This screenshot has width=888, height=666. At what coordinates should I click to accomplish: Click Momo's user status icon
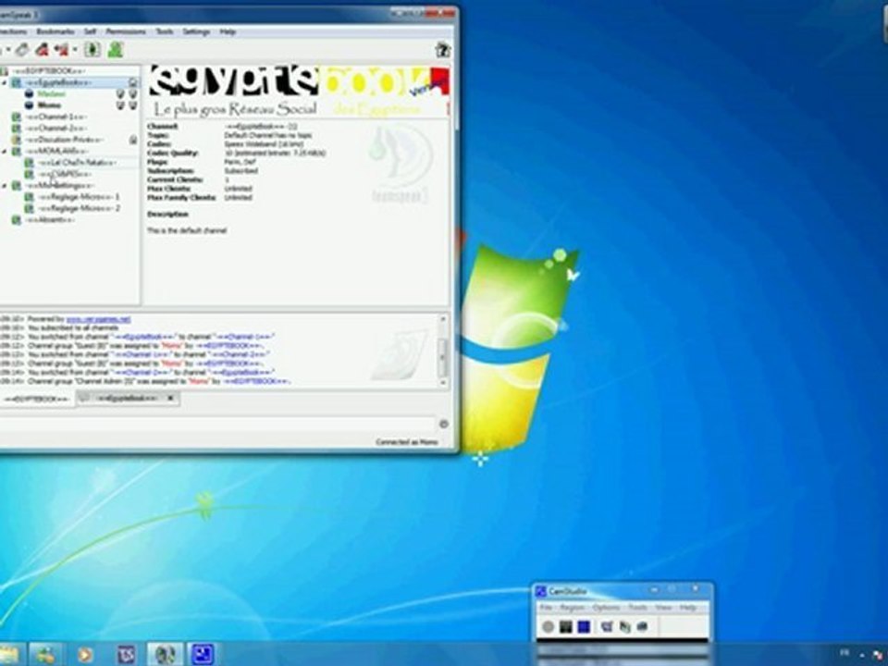coord(29,105)
